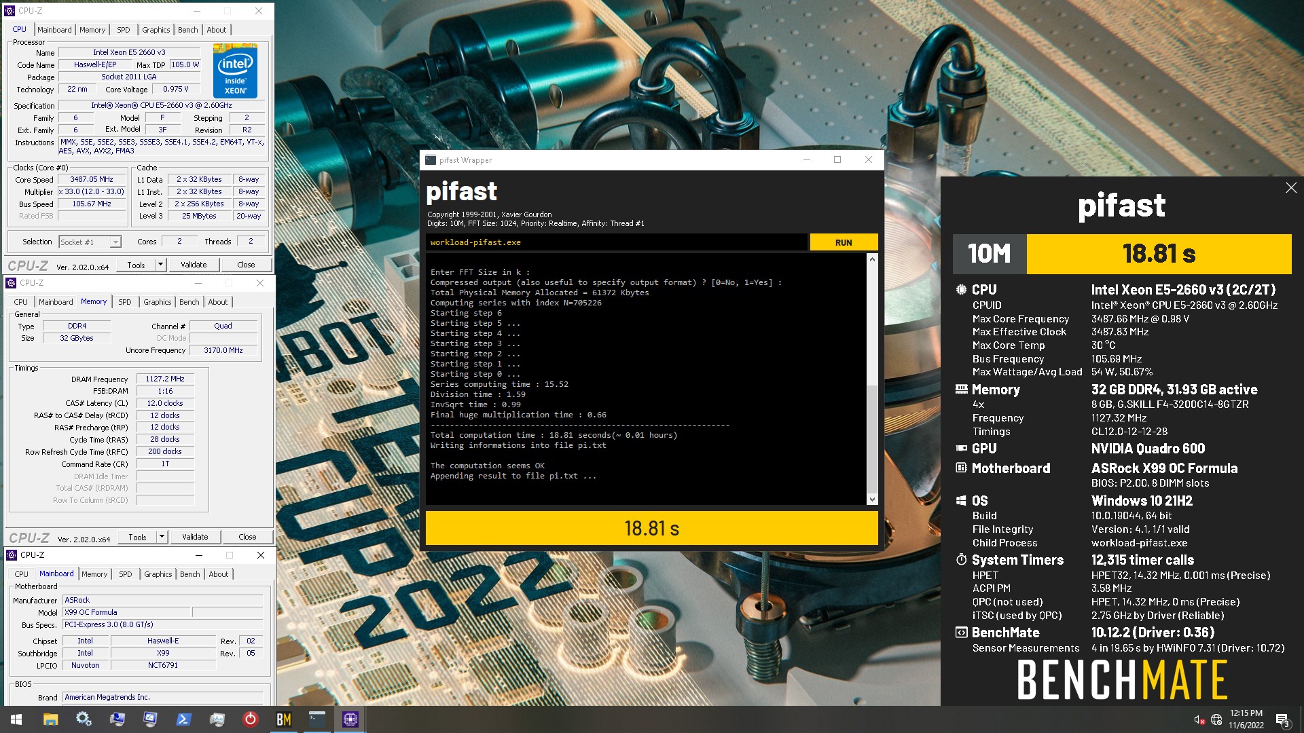Open Tools dropdown arrow in top CPU-Z window

click(160, 265)
